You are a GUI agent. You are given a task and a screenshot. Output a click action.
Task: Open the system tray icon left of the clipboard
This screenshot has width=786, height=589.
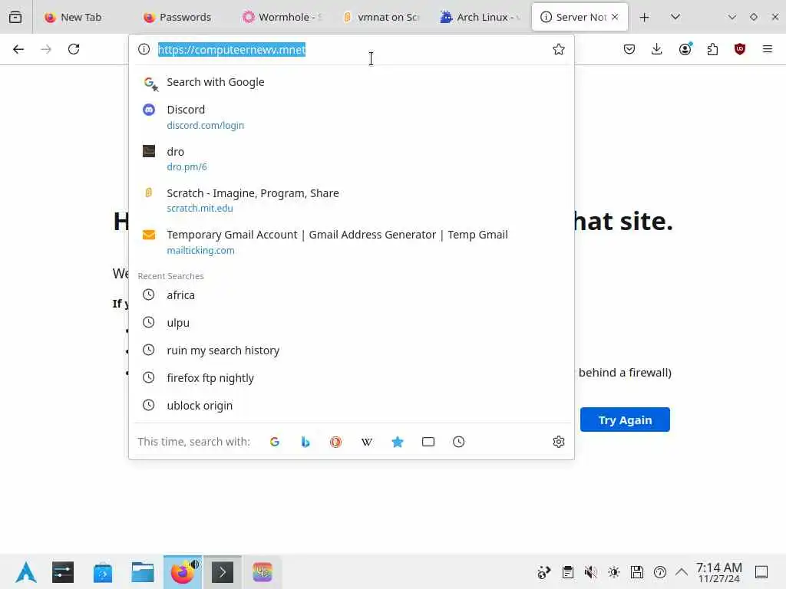544,572
